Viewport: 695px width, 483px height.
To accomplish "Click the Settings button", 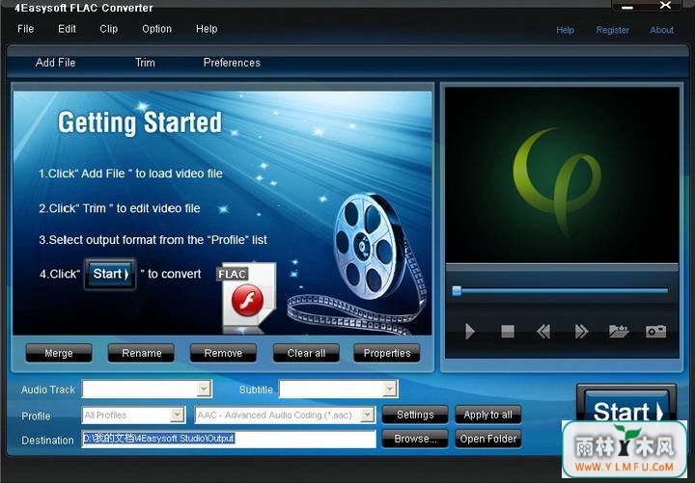I will pyautogui.click(x=415, y=415).
